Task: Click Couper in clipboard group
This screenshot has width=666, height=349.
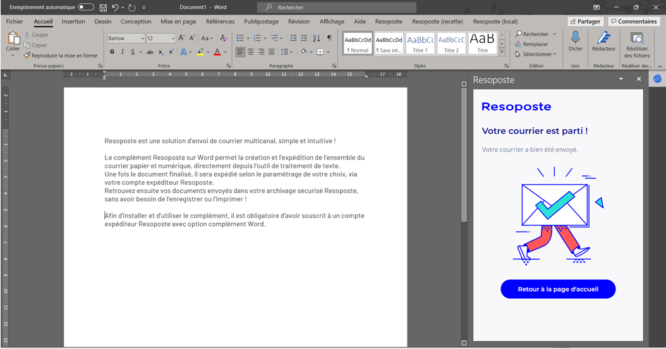Action: pyautogui.click(x=36, y=35)
